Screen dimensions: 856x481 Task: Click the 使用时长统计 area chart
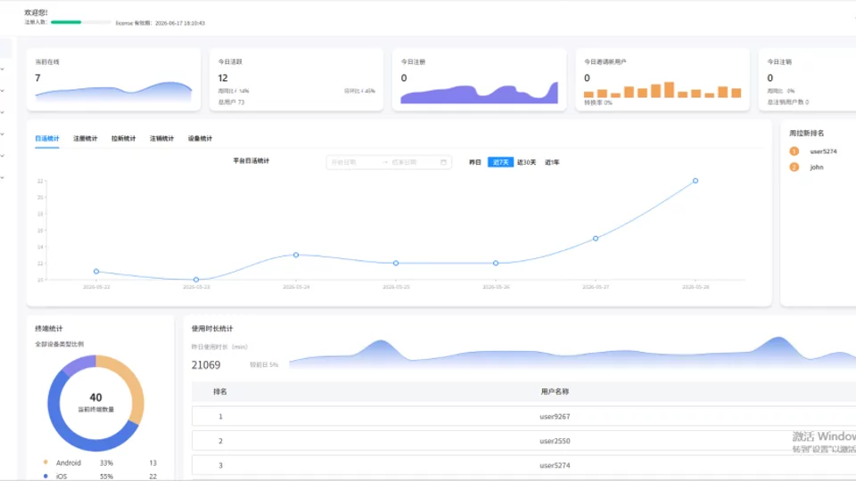(x=572, y=353)
